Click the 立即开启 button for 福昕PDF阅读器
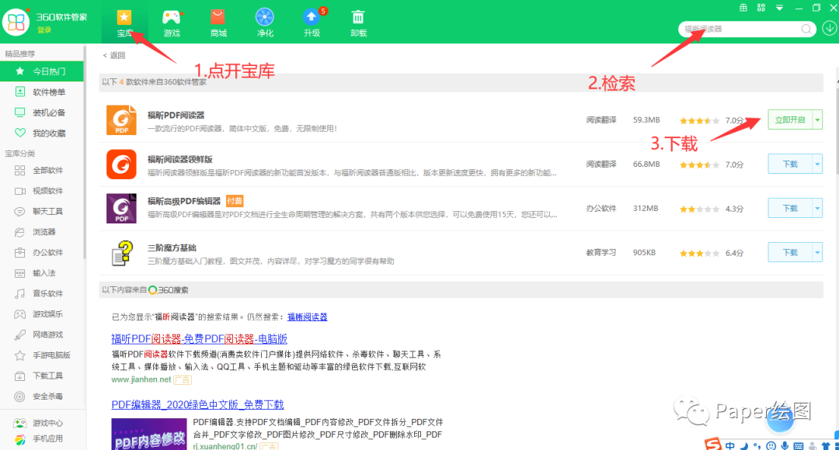This screenshot has height=450, width=839. click(790, 119)
